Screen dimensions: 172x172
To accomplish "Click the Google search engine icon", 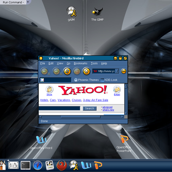I will pyautogui.click(x=42, y=80).
